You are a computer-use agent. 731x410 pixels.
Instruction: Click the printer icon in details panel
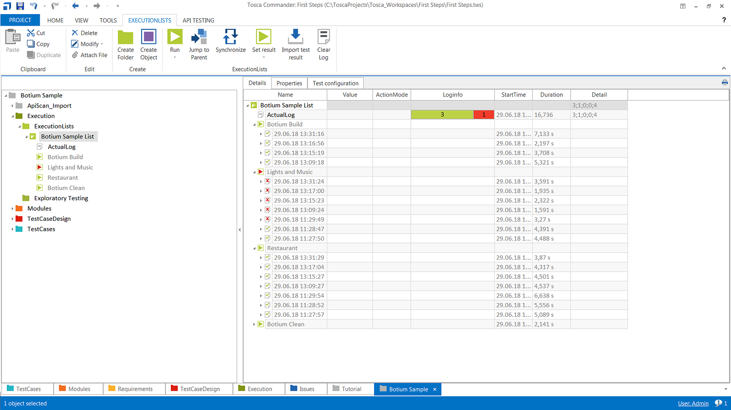pos(725,82)
